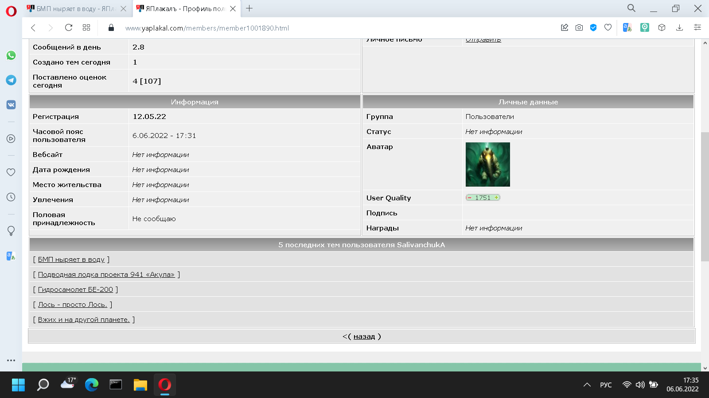Open the Easy Setup sliders panel
This screenshot has width=709, height=398.
pyautogui.click(x=697, y=27)
